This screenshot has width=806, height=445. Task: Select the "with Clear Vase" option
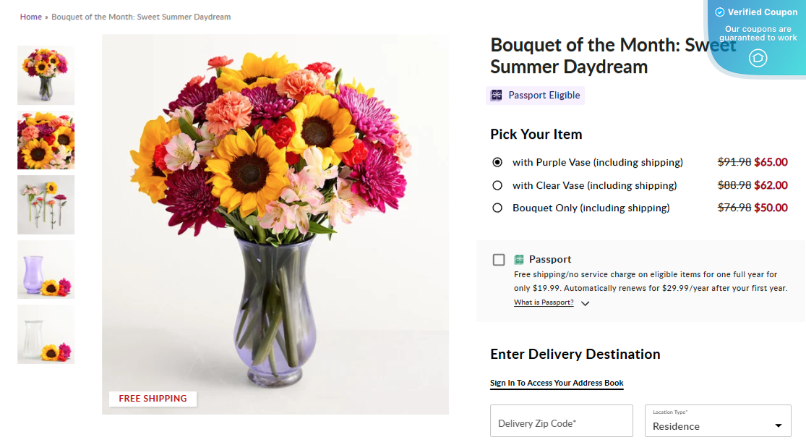tap(497, 185)
